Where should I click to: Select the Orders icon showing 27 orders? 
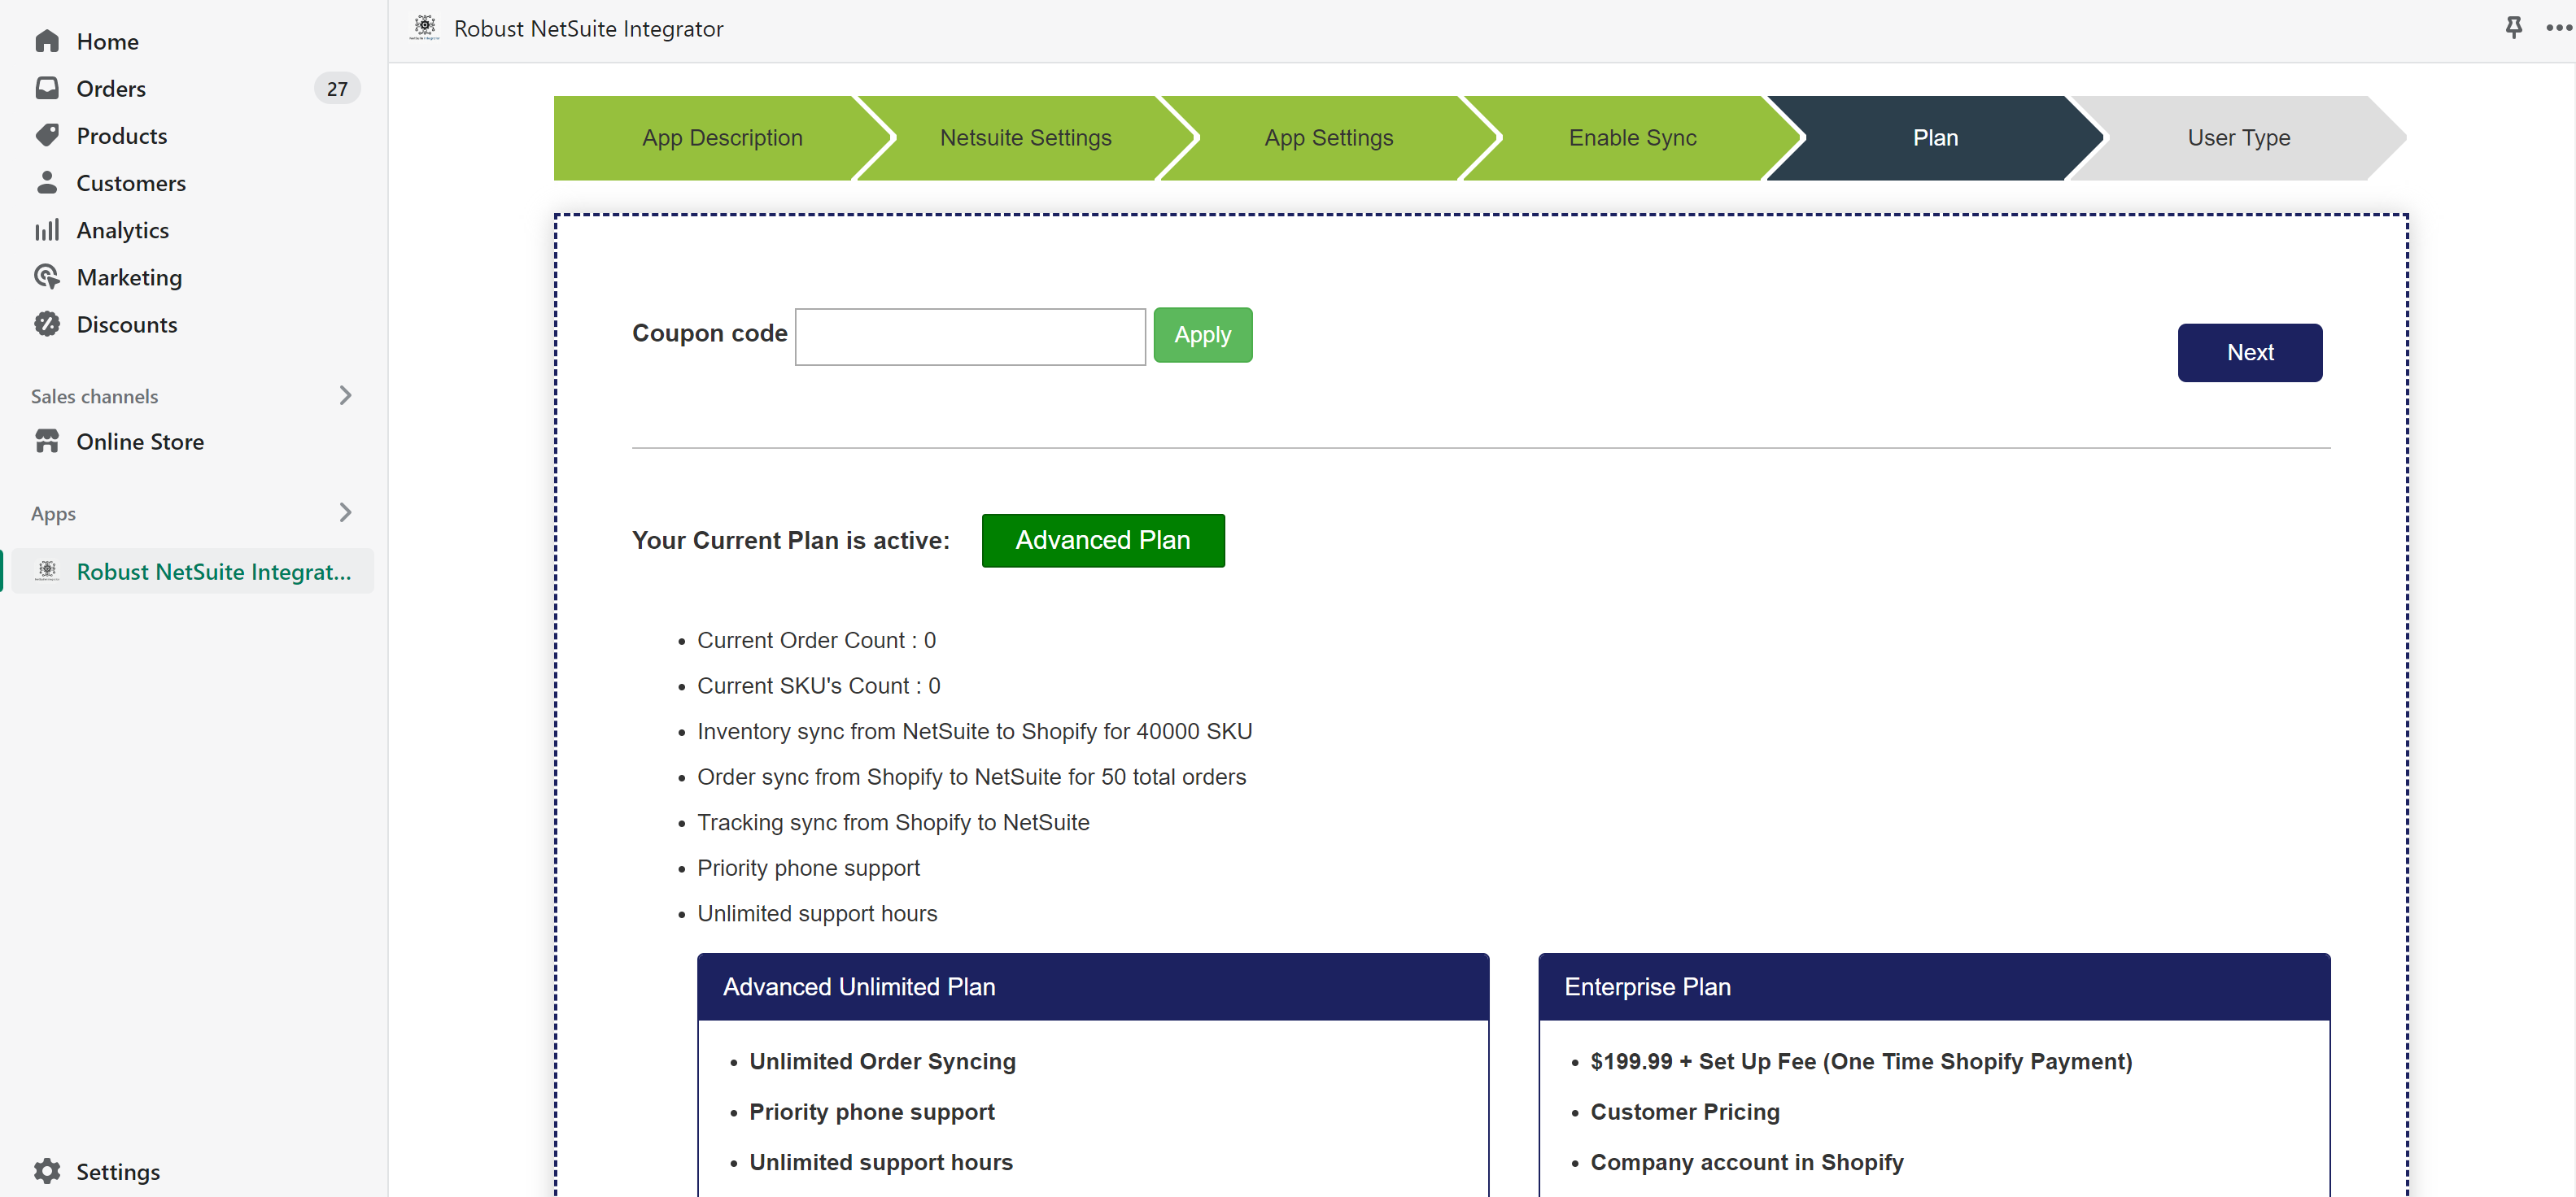pyautogui.click(x=47, y=88)
